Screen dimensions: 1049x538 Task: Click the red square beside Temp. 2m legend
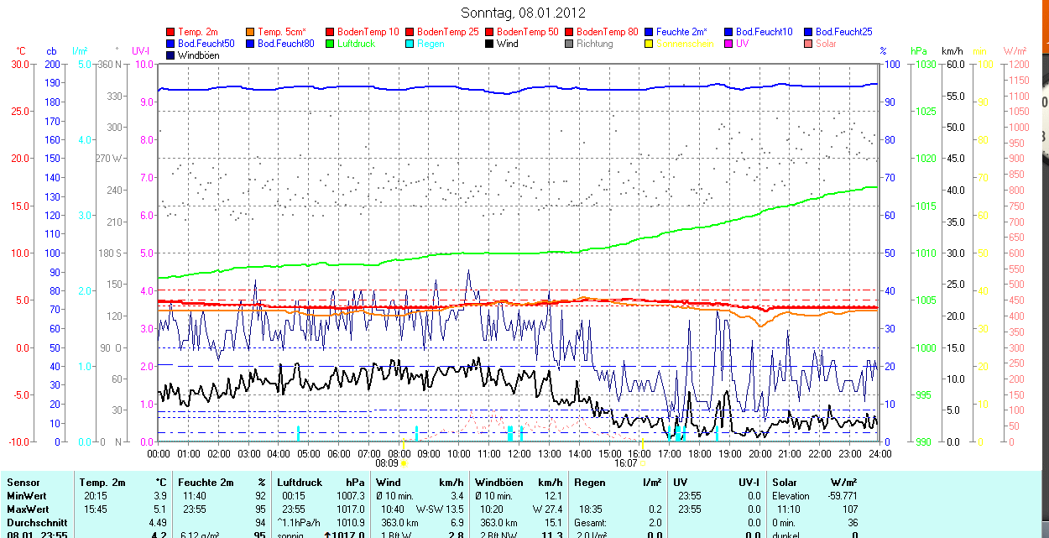(x=170, y=32)
